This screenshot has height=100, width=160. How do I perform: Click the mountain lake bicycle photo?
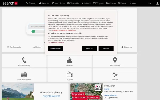coord(18,92)
